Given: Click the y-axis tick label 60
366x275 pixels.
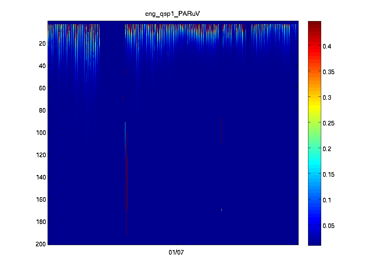Looking at the screenshot, I should pos(42,88).
